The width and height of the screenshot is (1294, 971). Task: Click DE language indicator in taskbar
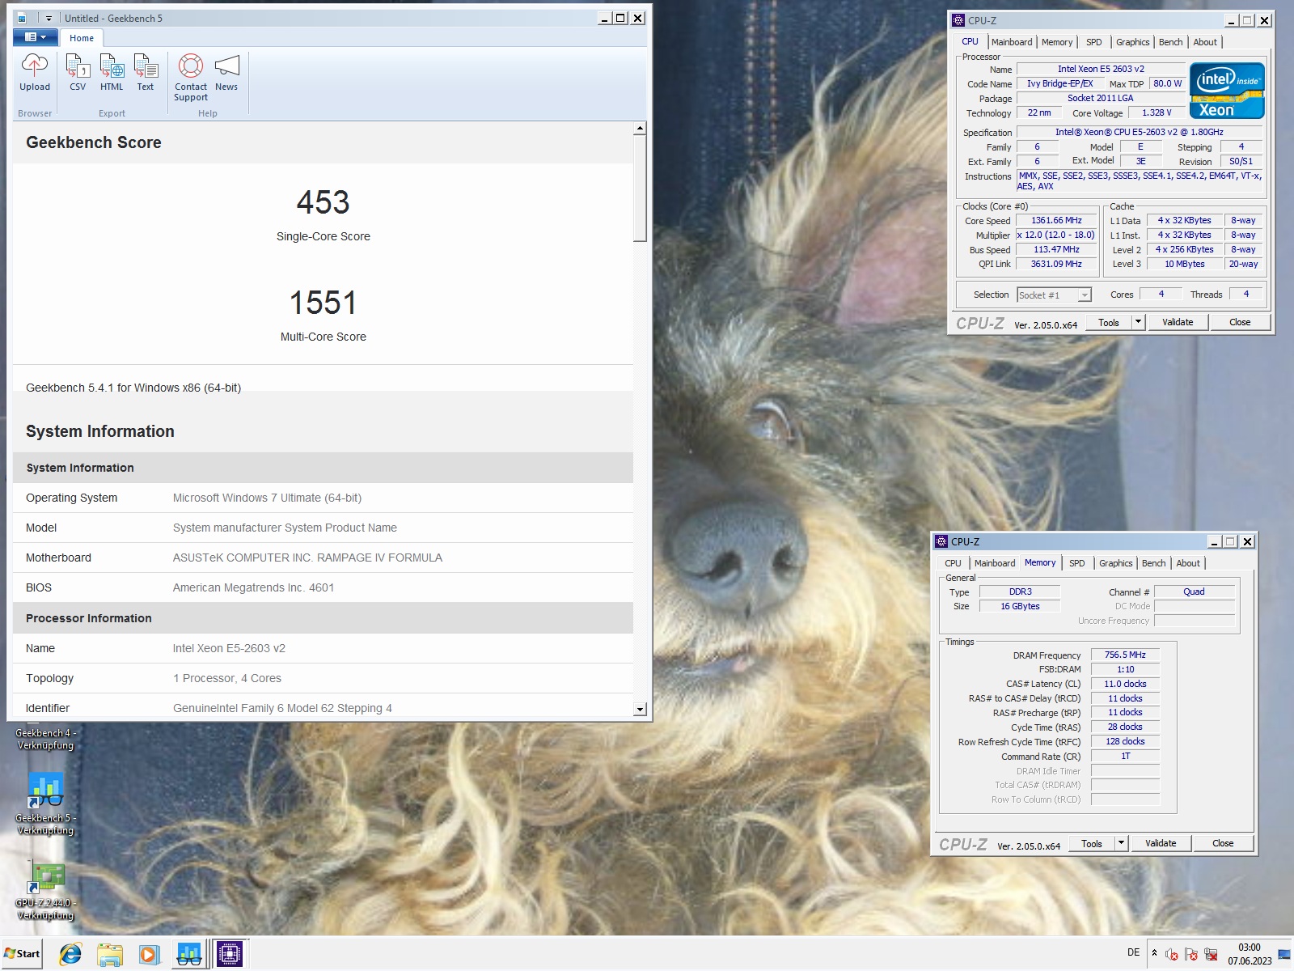(x=1133, y=952)
